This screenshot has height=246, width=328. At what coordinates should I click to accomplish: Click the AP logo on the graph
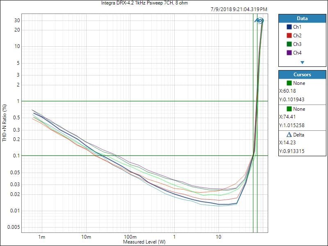[x=259, y=20]
